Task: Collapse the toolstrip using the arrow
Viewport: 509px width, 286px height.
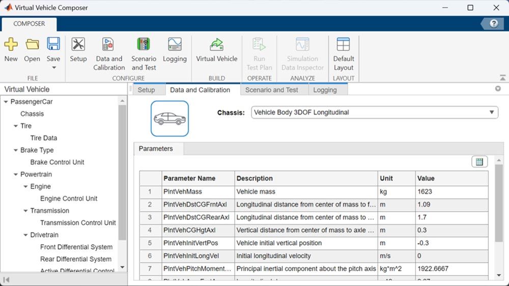Action: [502, 78]
